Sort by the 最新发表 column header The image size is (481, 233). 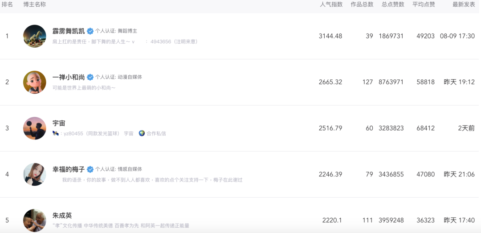click(x=464, y=4)
